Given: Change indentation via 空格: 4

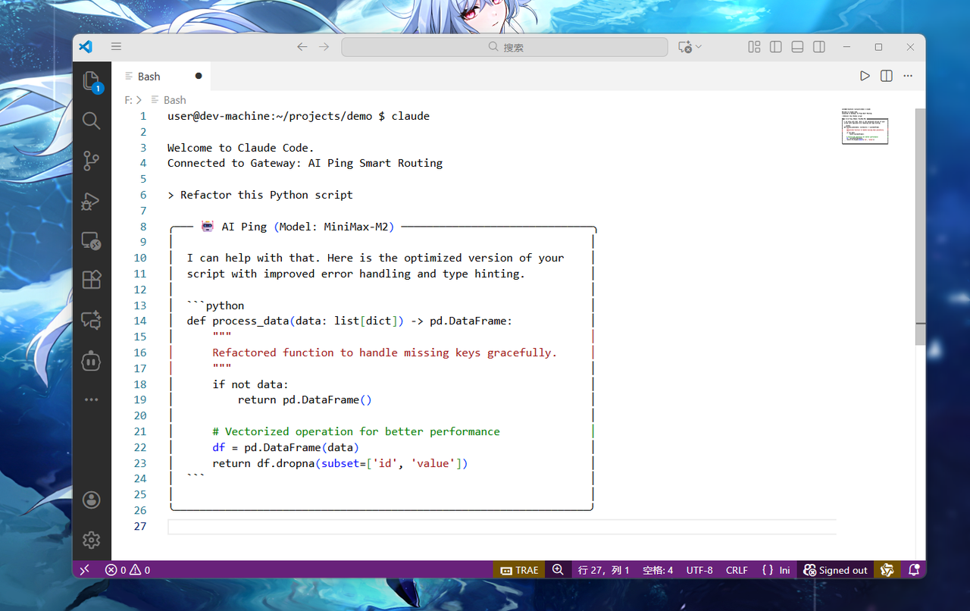Looking at the screenshot, I should [x=658, y=570].
